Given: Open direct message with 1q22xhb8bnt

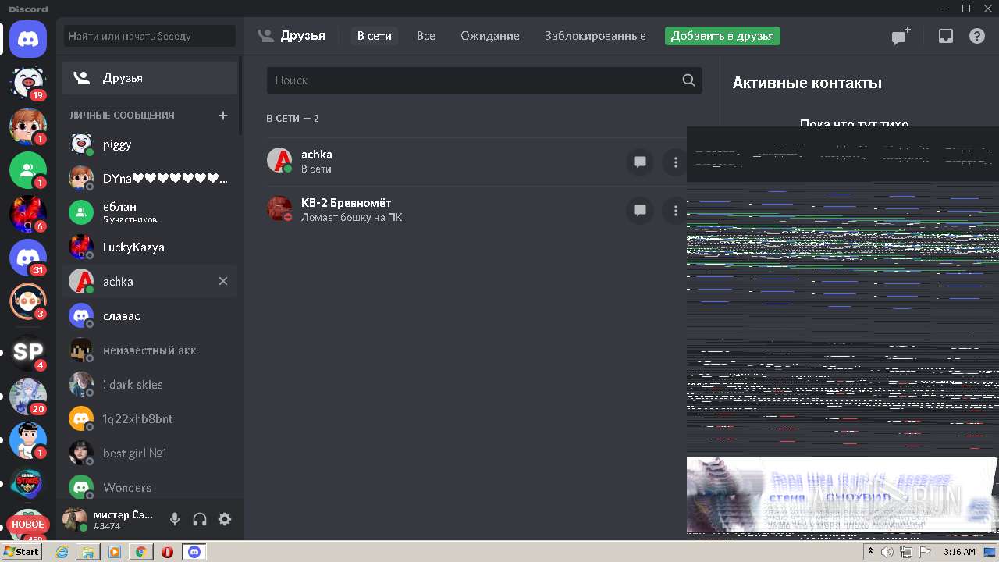Looking at the screenshot, I should tap(150, 419).
